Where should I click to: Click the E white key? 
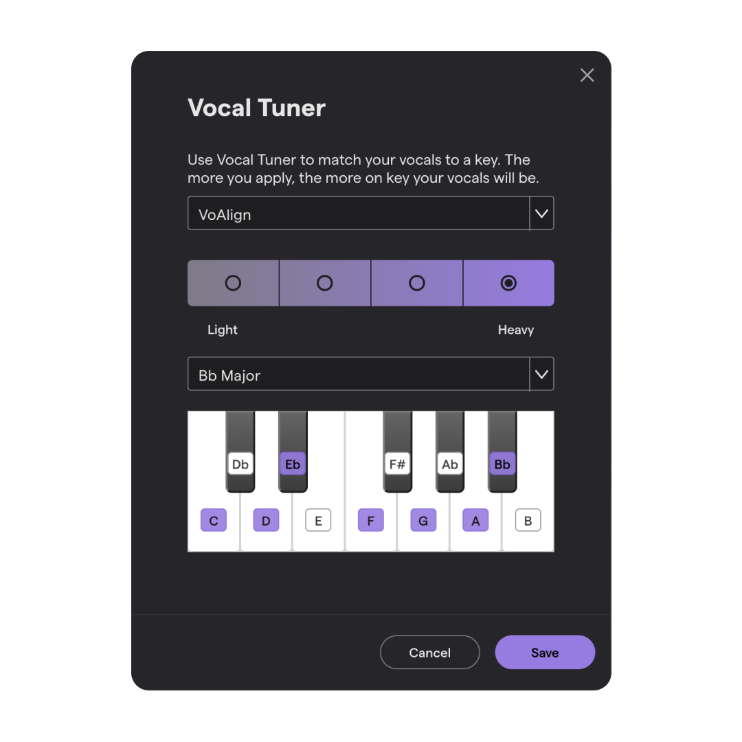(318, 520)
